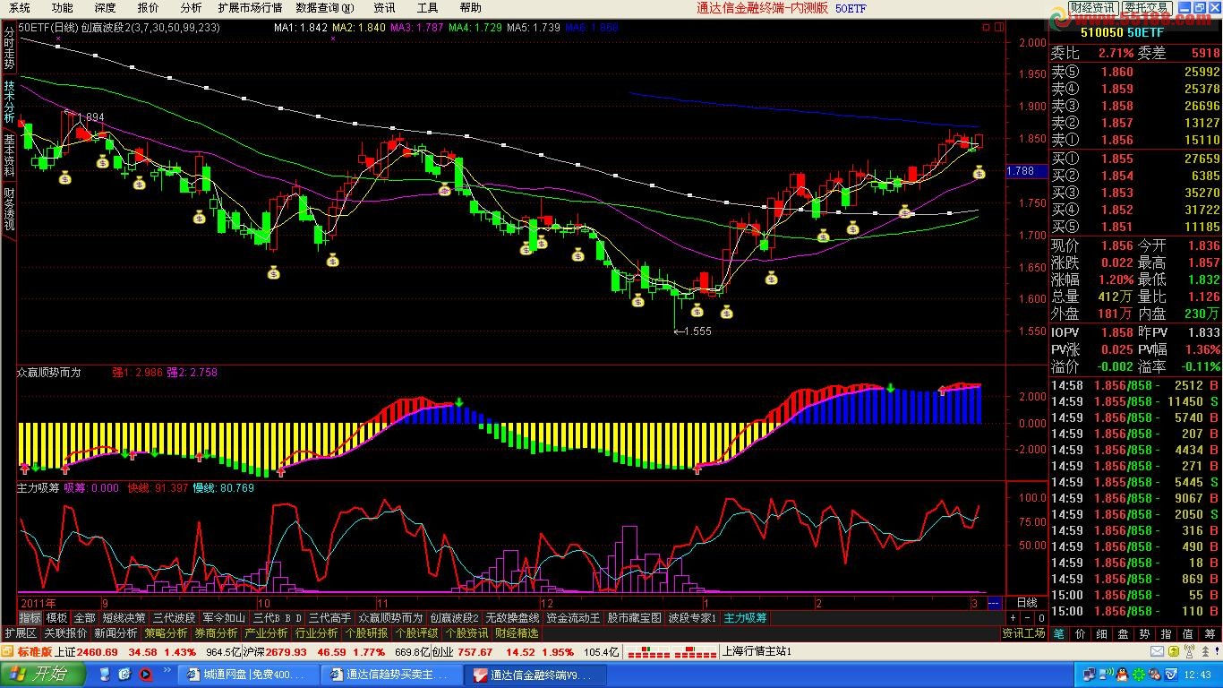Open the 报价 menu
This screenshot has width=1223, height=688.
[x=149, y=7]
